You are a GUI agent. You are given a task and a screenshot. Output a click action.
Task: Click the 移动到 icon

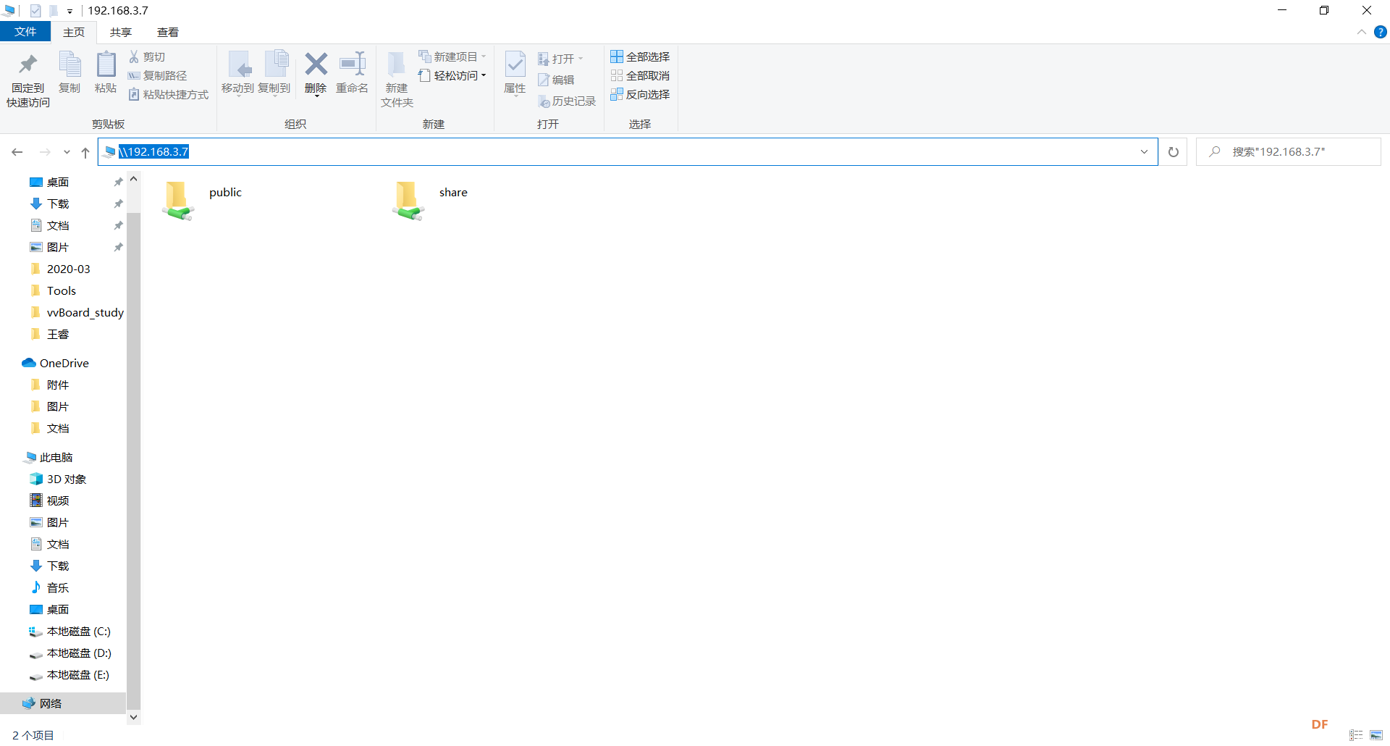[239, 65]
